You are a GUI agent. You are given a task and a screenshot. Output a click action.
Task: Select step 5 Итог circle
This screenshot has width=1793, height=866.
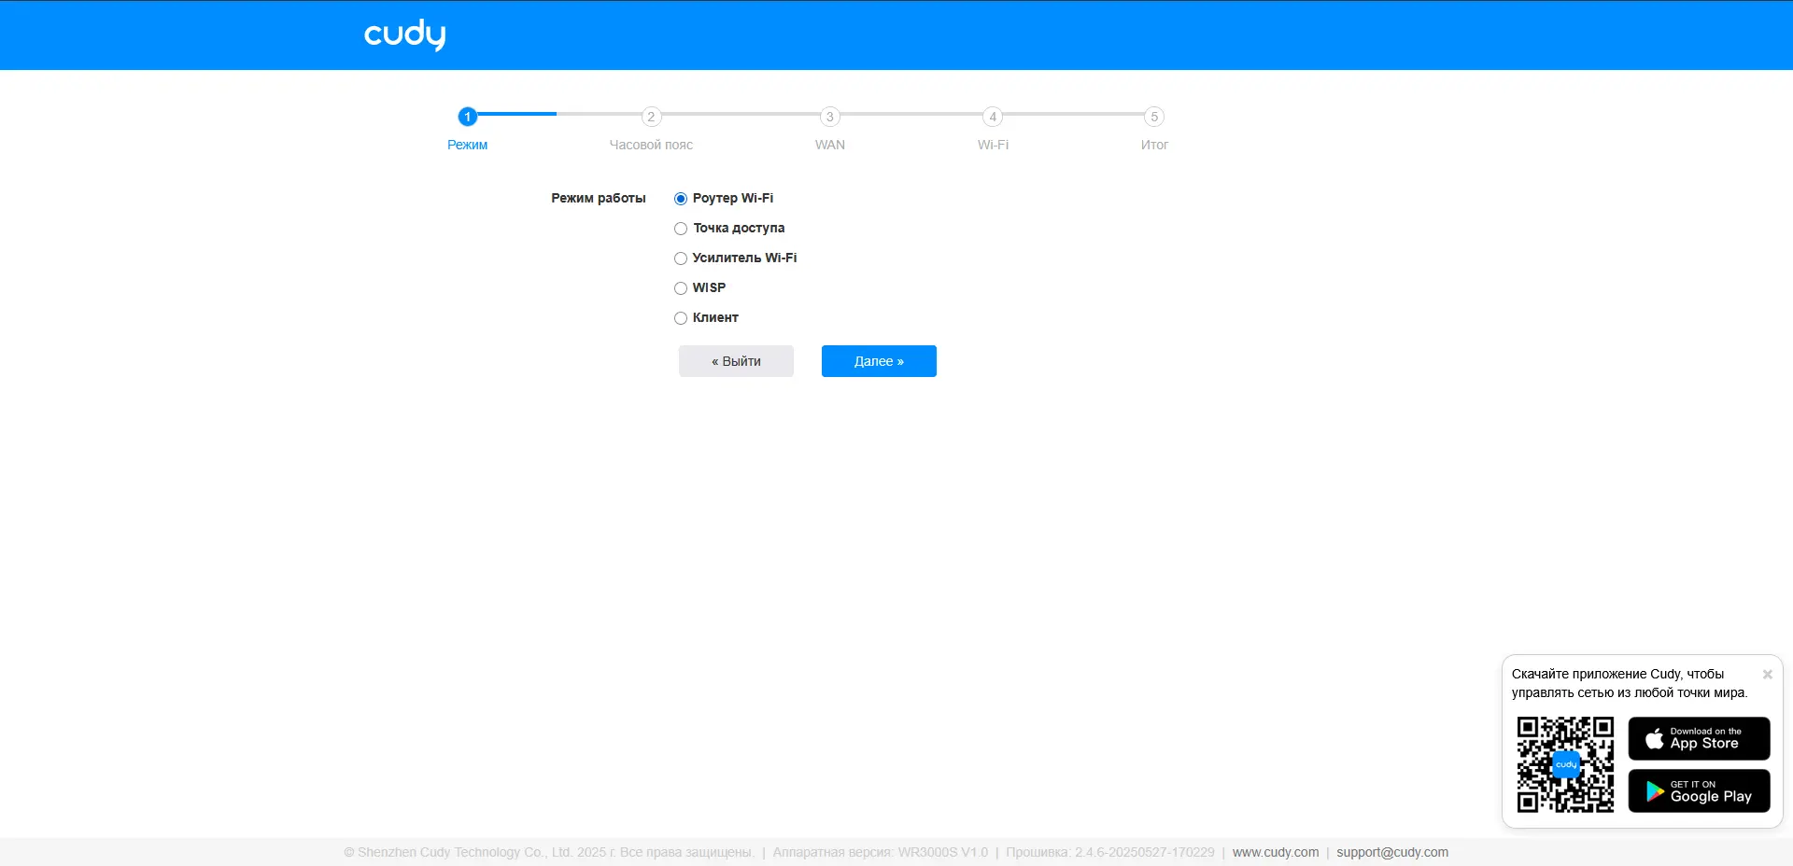[1154, 117]
